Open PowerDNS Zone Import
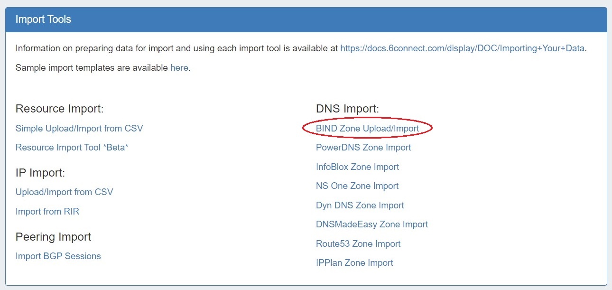Image resolution: width=612 pixels, height=290 pixels. click(363, 147)
